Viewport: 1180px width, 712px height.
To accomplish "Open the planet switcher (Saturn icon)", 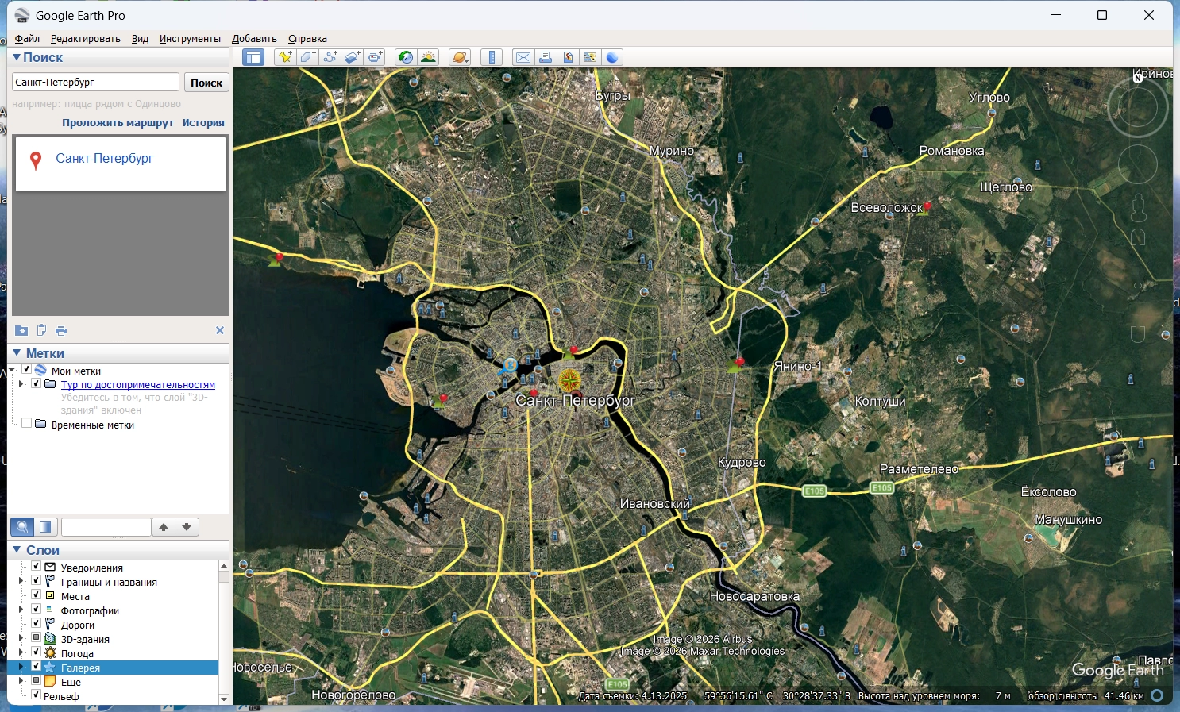I will point(460,57).
